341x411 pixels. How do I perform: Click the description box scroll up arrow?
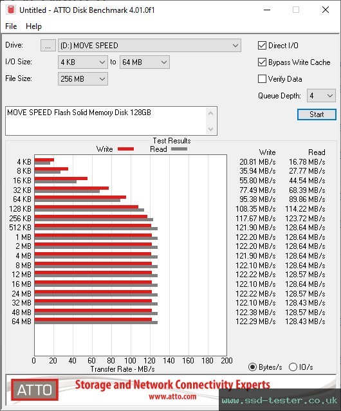(x=211, y=113)
